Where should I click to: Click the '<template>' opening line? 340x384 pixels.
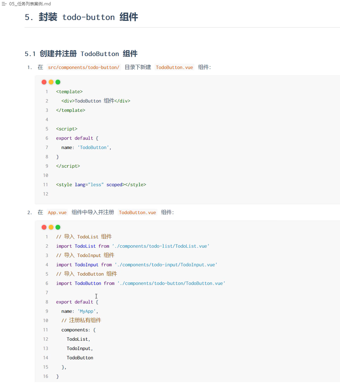69,92
